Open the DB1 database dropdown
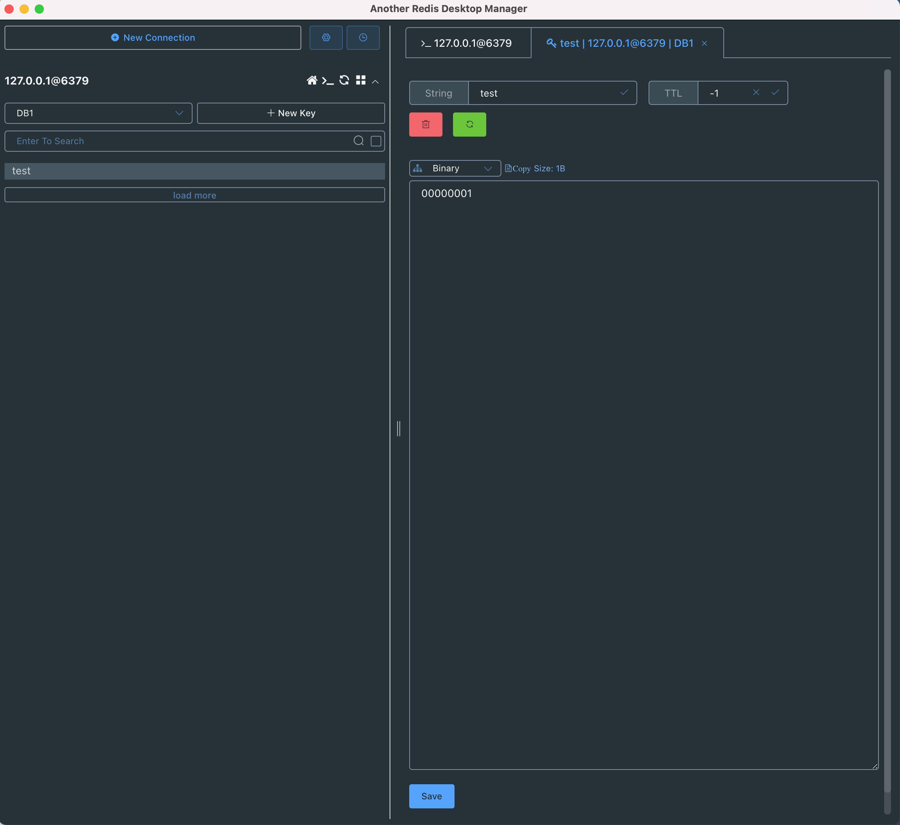Screen dimensions: 900x825 98,113
